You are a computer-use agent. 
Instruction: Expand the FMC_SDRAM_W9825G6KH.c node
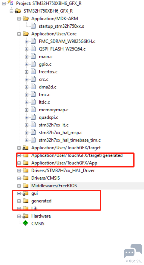tap(27, 42)
